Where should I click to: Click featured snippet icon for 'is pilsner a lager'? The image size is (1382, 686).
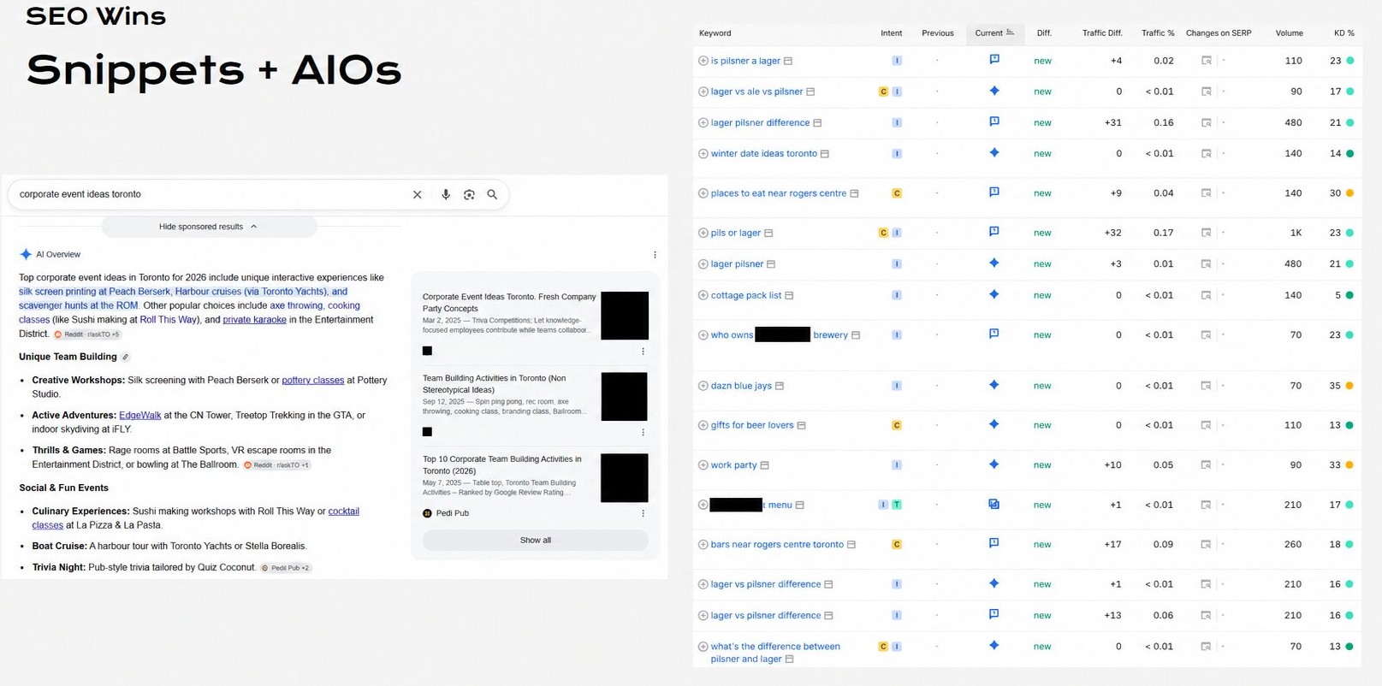pos(994,59)
